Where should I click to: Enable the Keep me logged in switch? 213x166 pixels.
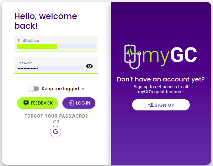click(x=33, y=89)
